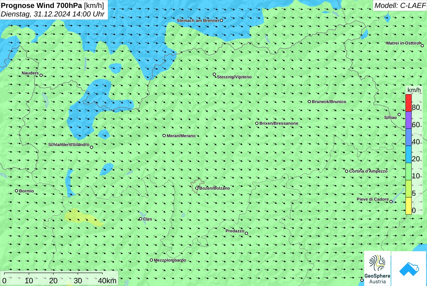The width and height of the screenshot is (427, 286).
Task: Click the Pieve di Cadore marker circle
Action: 391,202
